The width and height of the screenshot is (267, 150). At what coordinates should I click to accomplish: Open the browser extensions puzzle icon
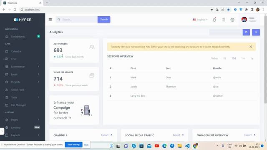pyautogui.click(x=246, y=10)
